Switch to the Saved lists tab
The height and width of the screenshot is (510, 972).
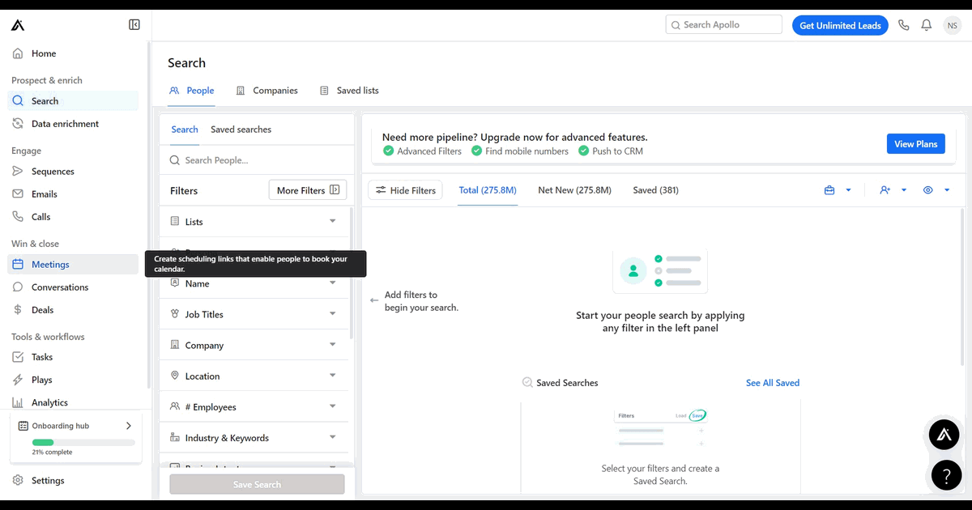click(x=349, y=91)
